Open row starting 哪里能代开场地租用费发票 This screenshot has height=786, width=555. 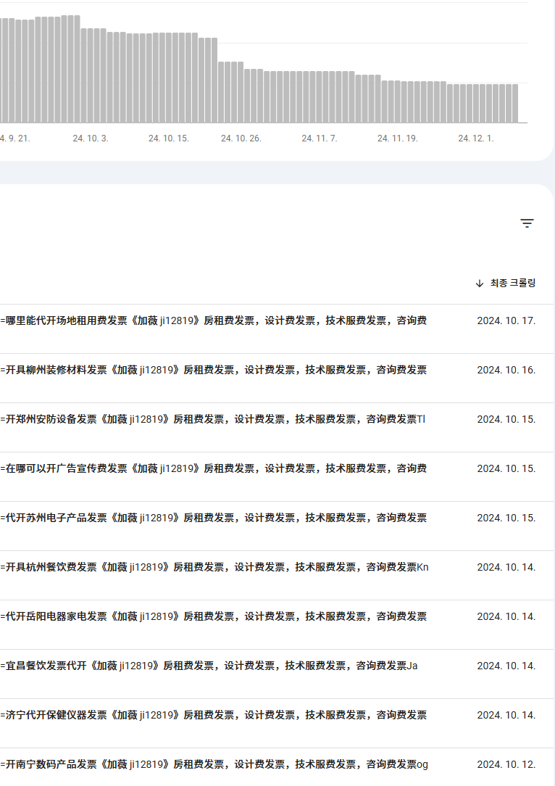pos(277,329)
